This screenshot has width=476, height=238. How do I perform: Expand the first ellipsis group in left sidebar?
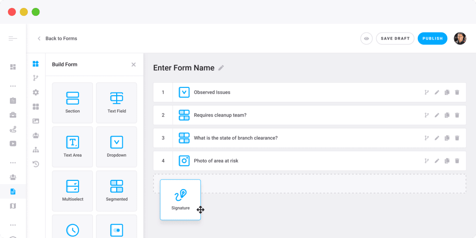[13, 86]
